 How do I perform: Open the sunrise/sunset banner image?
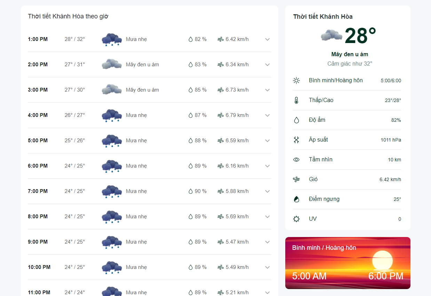348,263
